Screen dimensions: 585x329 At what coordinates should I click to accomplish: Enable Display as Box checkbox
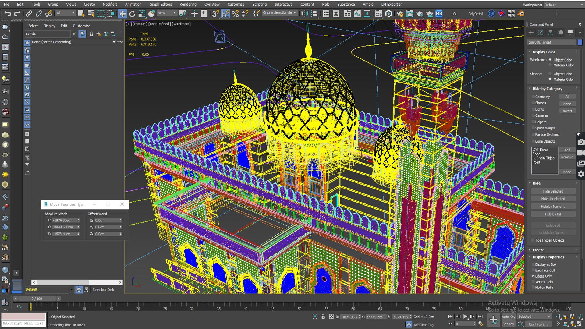(533, 264)
